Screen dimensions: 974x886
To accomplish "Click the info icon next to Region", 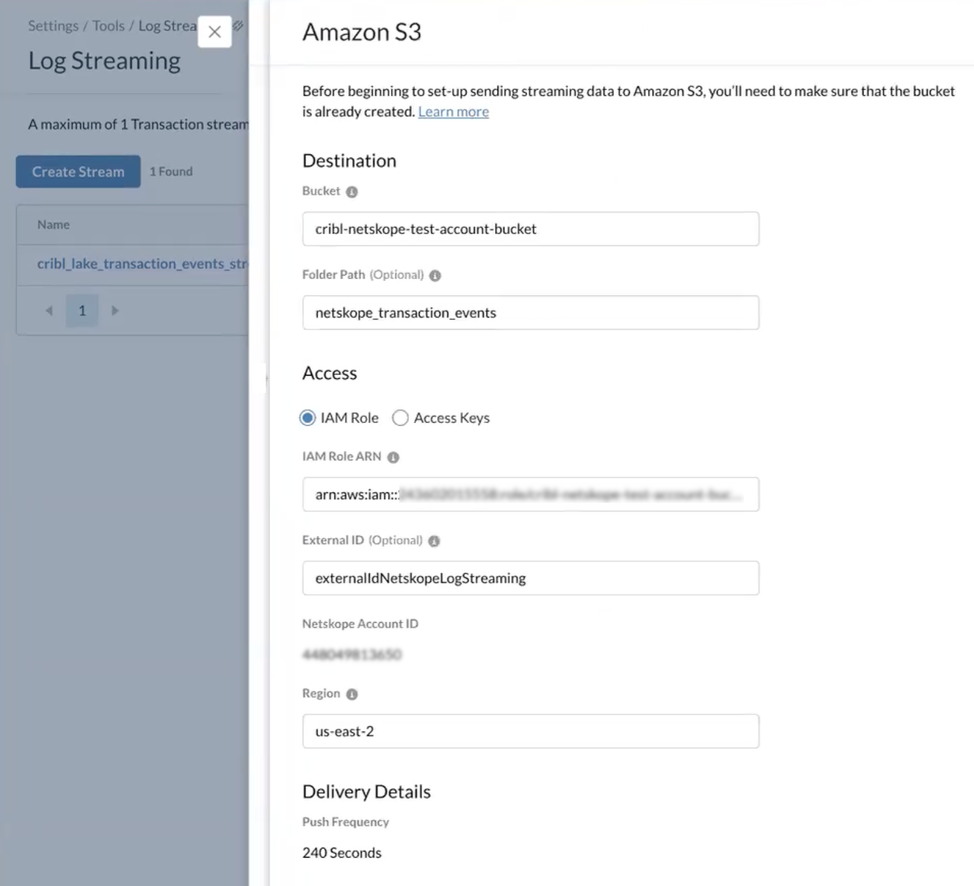I will (352, 694).
